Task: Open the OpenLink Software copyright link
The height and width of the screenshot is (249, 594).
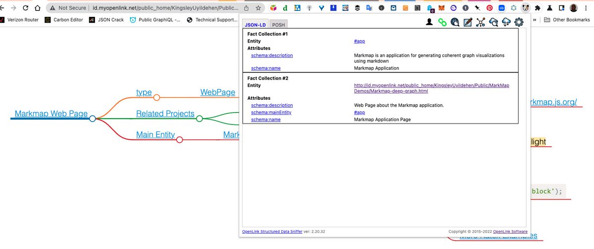Action: (x=510, y=231)
